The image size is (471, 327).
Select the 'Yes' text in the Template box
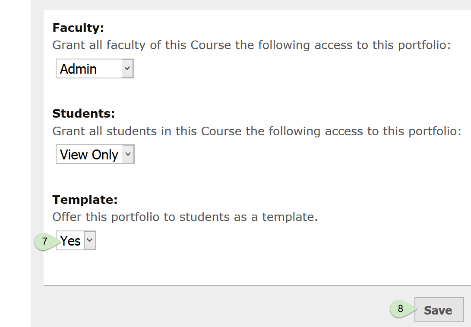tap(70, 241)
